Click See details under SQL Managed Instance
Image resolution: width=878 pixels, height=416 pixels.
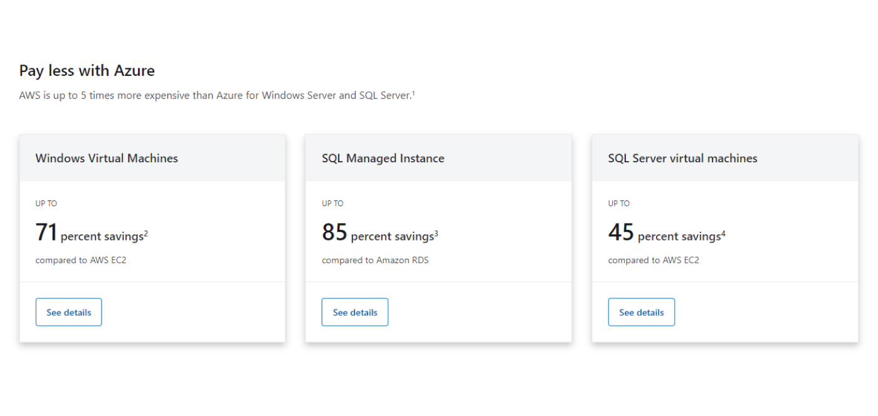(x=355, y=312)
